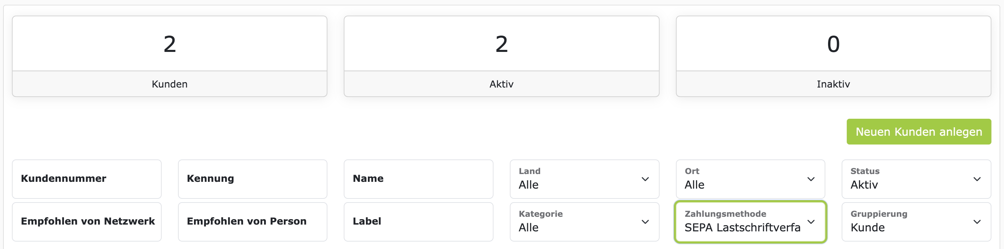Focus the Name filter field
Viewport: 1004px width, 249px height.
[418, 179]
